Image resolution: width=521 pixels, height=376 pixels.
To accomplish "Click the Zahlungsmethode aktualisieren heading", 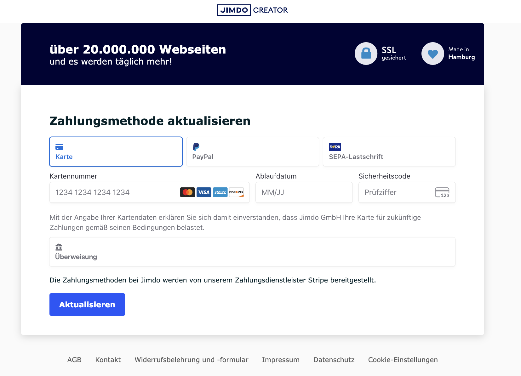I will (x=150, y=121).
